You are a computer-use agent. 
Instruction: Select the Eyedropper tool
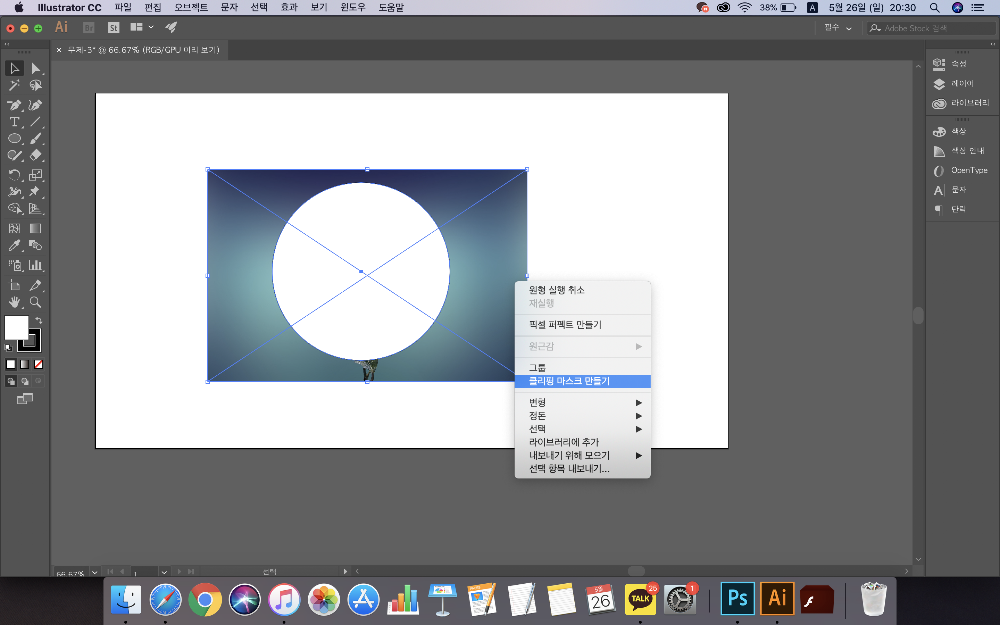[x=14, y=245]
